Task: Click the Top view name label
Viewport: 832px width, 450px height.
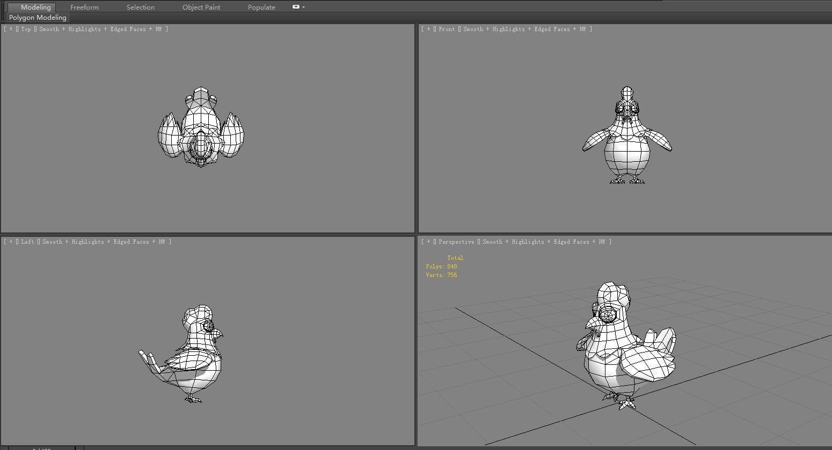Action: (x=26, y=29)
